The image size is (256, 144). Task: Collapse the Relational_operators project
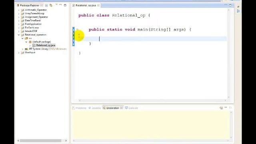click(x=19, y=35)
